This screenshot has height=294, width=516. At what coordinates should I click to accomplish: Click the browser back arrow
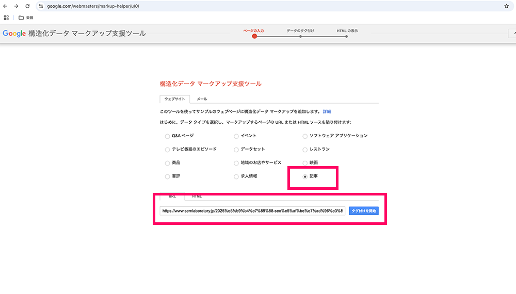coord(5,6)
